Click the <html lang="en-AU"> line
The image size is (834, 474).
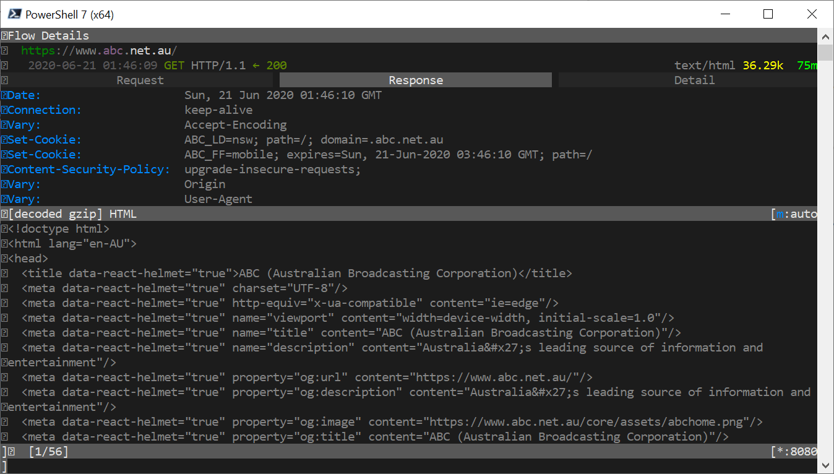tap(72, 244)
